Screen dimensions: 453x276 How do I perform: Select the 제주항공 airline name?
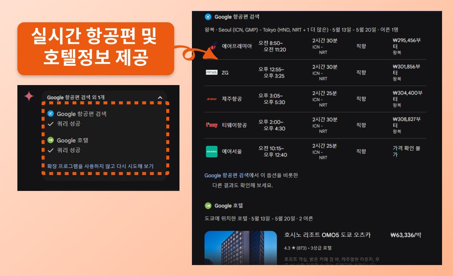pyautogui.click(x=232, y=99)
